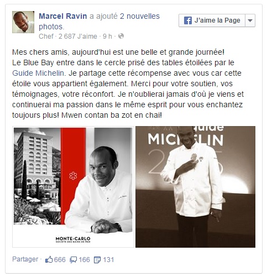Image resolution: width=267 pixels, height=277 pixels.
Task: Open the Monte-Carlo chef portrait photo
Action: click(x=73, y=187)
